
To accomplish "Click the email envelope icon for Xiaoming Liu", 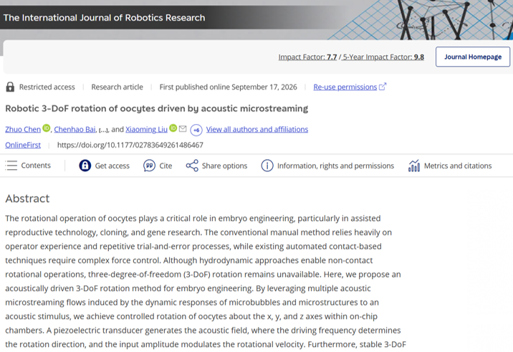I will (x=183, y=129).
